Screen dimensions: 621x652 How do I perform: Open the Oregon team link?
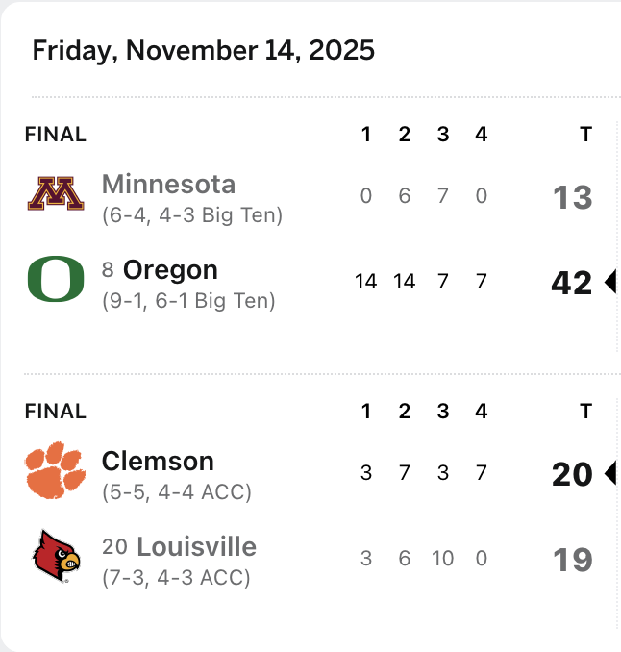click(x=170, y=269)
